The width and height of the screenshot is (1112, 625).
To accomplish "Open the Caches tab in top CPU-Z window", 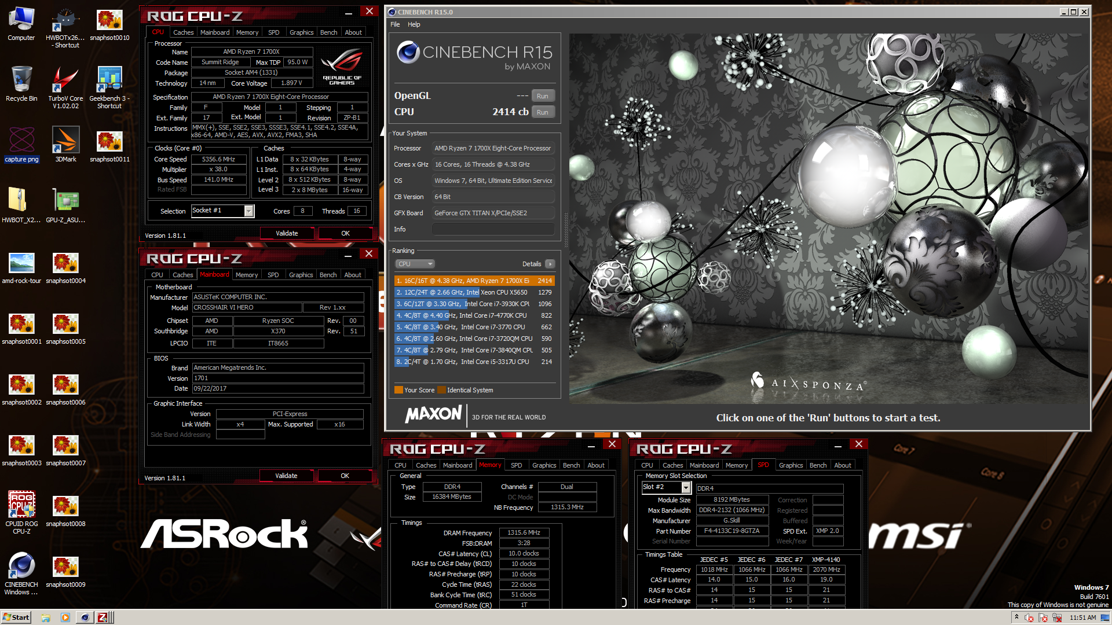I will coord(183,32).
